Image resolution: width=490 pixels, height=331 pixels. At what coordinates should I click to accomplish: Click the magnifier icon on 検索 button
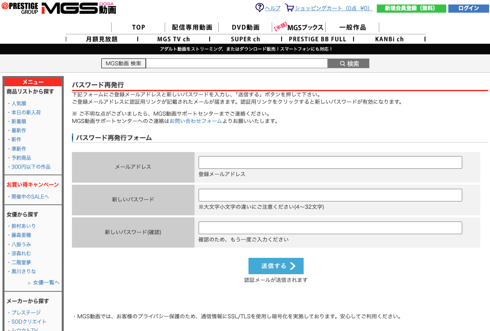point(342,64)
